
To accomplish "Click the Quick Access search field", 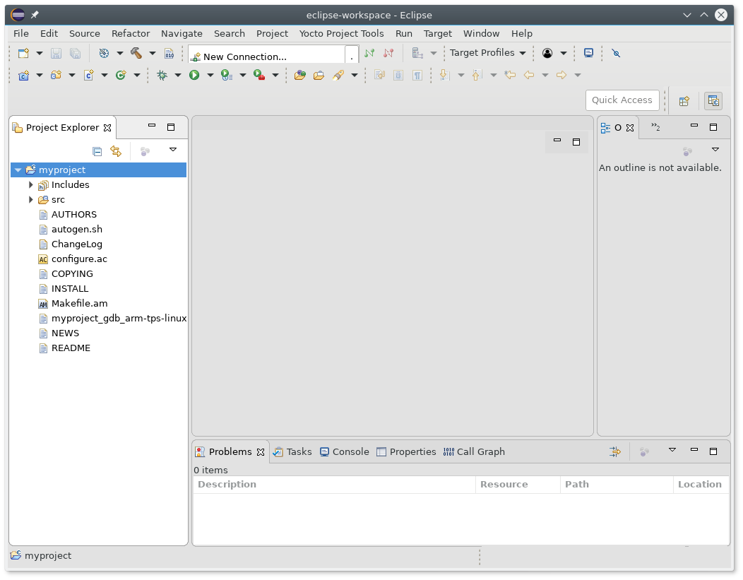I will coord(622,100).
